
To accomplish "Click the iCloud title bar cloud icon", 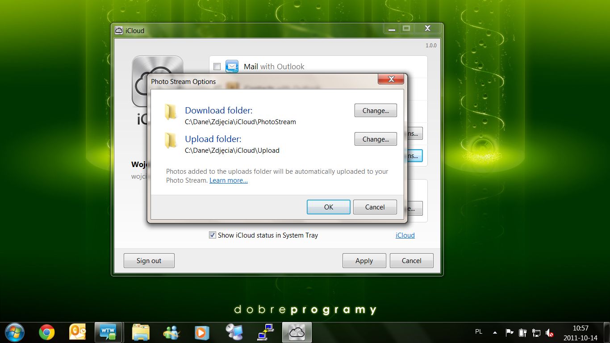I will tap(119, 30).
